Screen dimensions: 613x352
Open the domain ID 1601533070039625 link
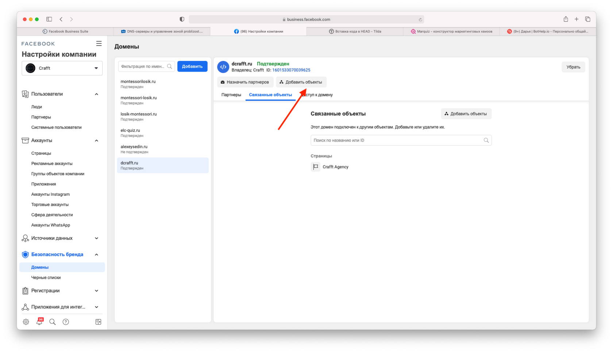(291, 70)
